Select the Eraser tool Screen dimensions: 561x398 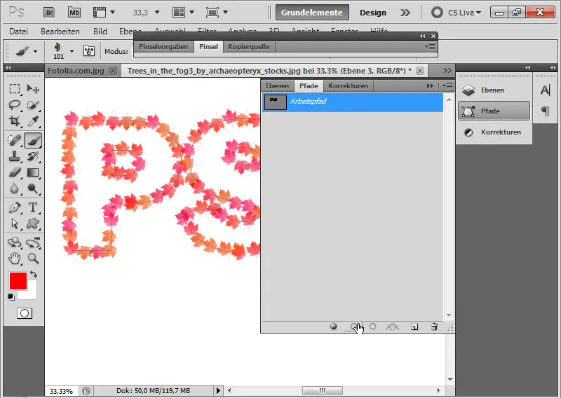15,172
